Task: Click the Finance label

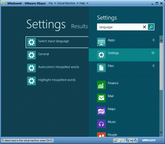Action: click(113, 83)
